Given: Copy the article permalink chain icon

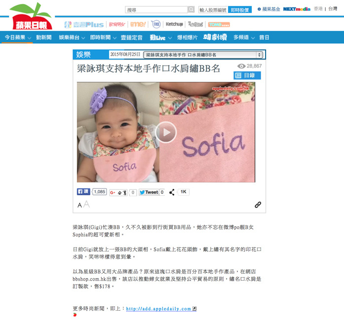Looking at the screenshot, I should (x=258, y=205).
